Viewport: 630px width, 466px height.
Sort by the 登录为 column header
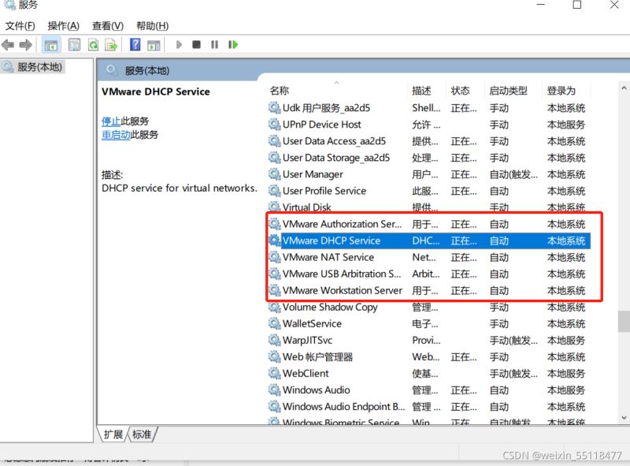click(x=561, y=91)
